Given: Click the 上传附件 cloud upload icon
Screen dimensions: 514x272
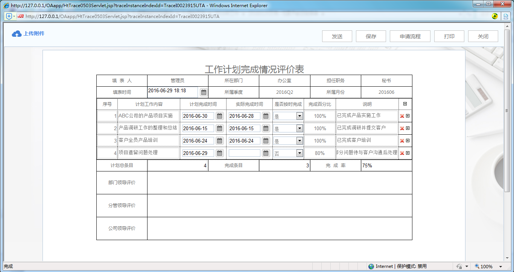Looking at the screenshot, I should (x=16, y=33).
